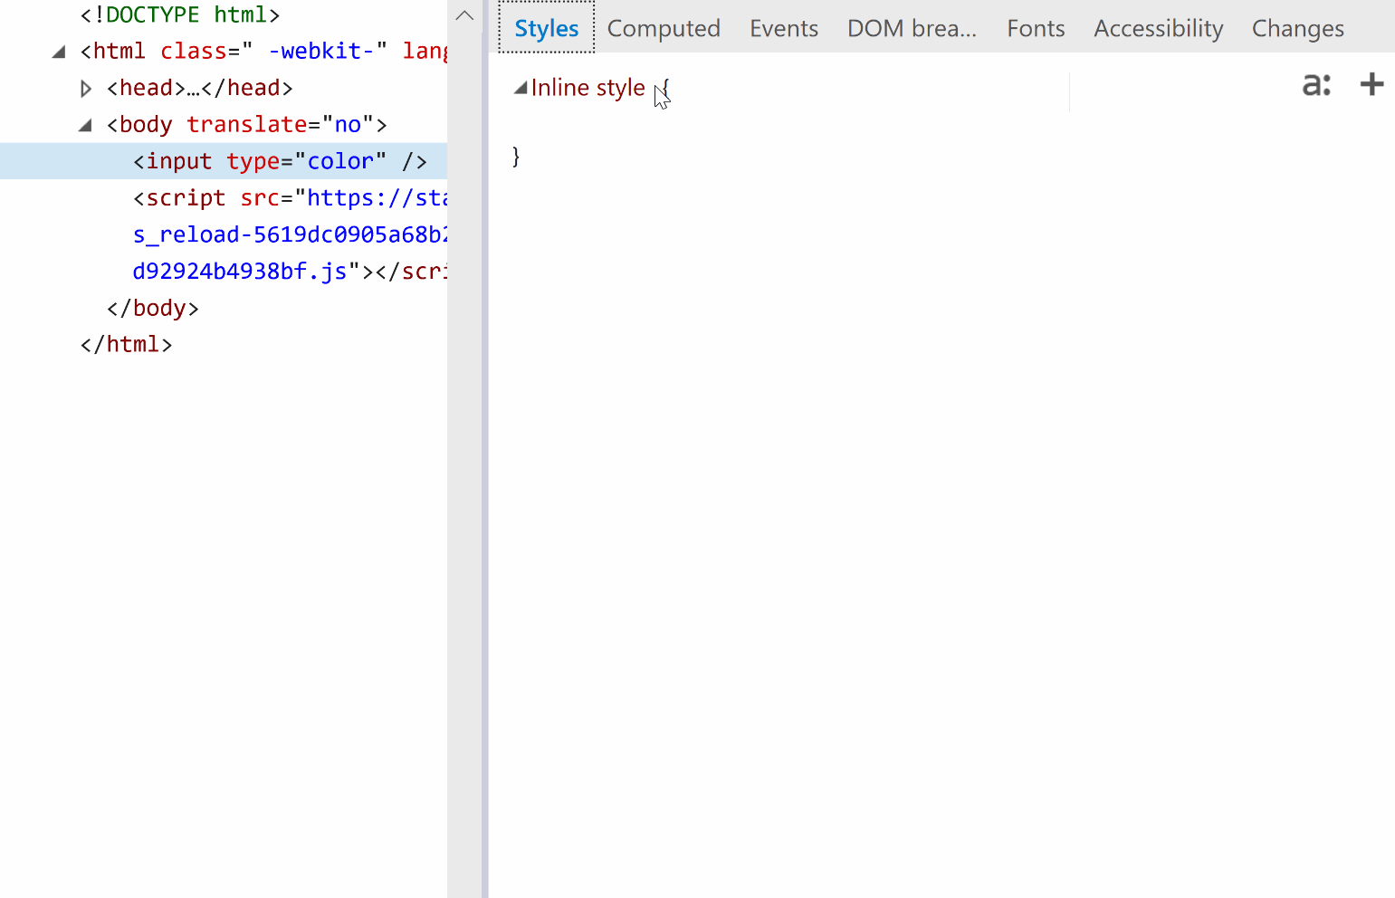Collapse the html element node

click(59, 52)
